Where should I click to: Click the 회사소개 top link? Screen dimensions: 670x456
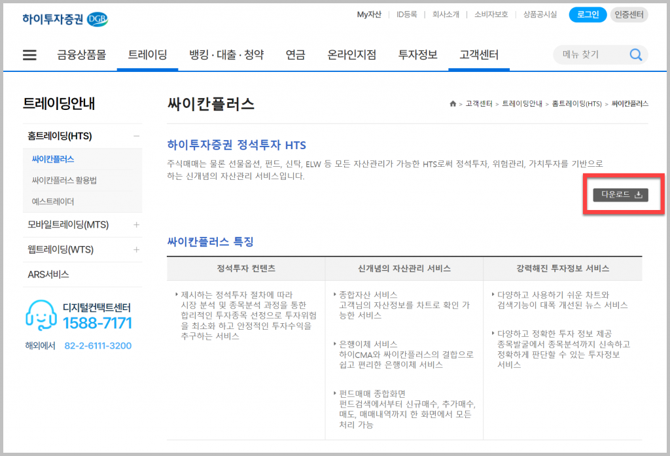point(446,14)
